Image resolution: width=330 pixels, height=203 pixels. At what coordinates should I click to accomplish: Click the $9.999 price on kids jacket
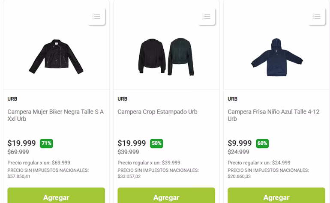240,143
